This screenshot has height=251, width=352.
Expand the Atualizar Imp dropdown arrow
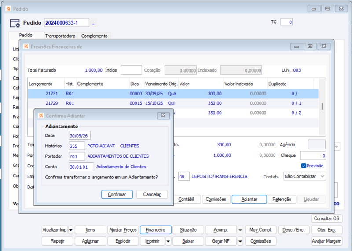pyautogui.click(x=71, y=230)
